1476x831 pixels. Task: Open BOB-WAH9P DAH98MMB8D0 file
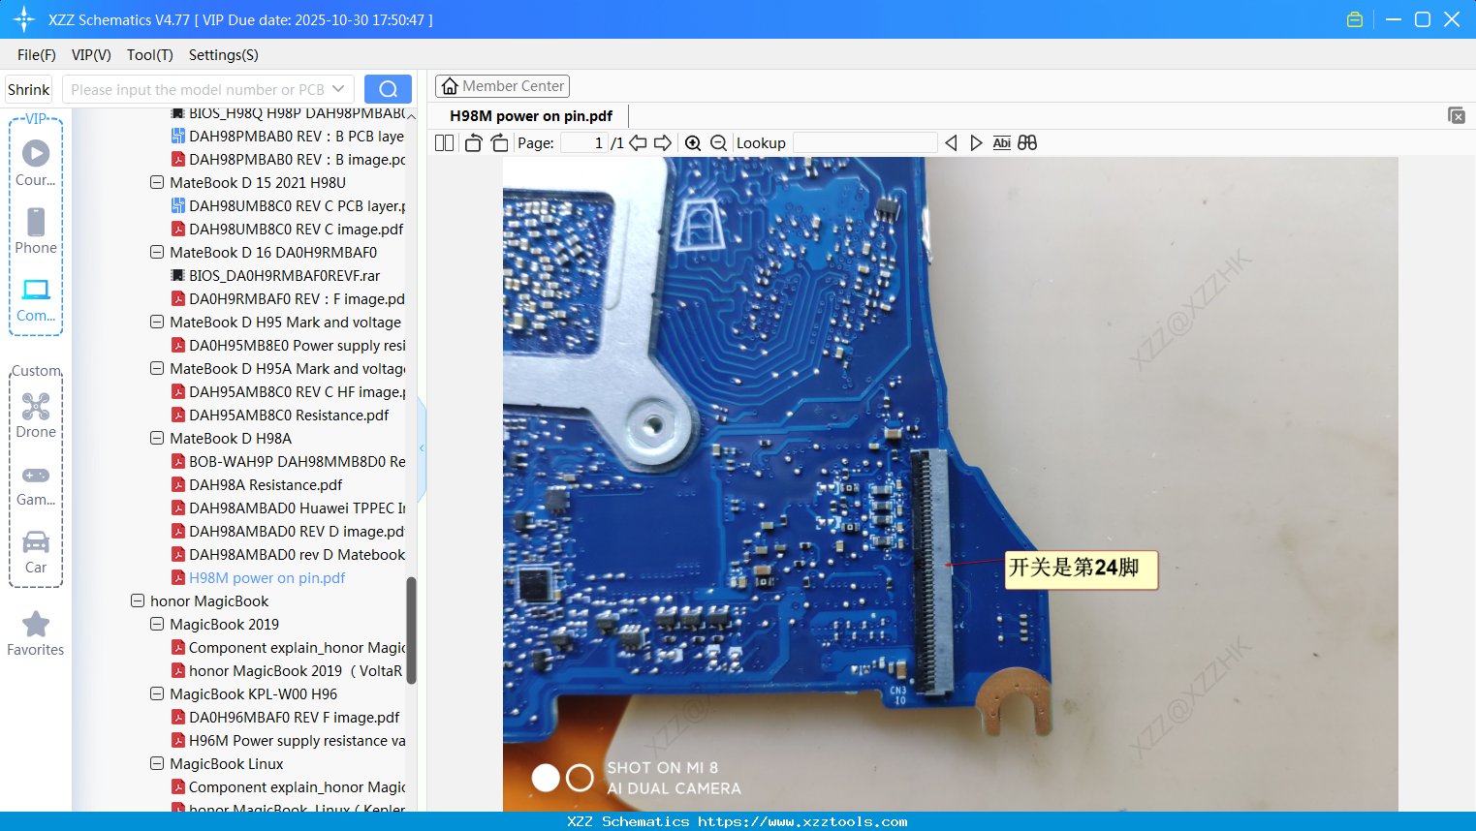(288, 461)
